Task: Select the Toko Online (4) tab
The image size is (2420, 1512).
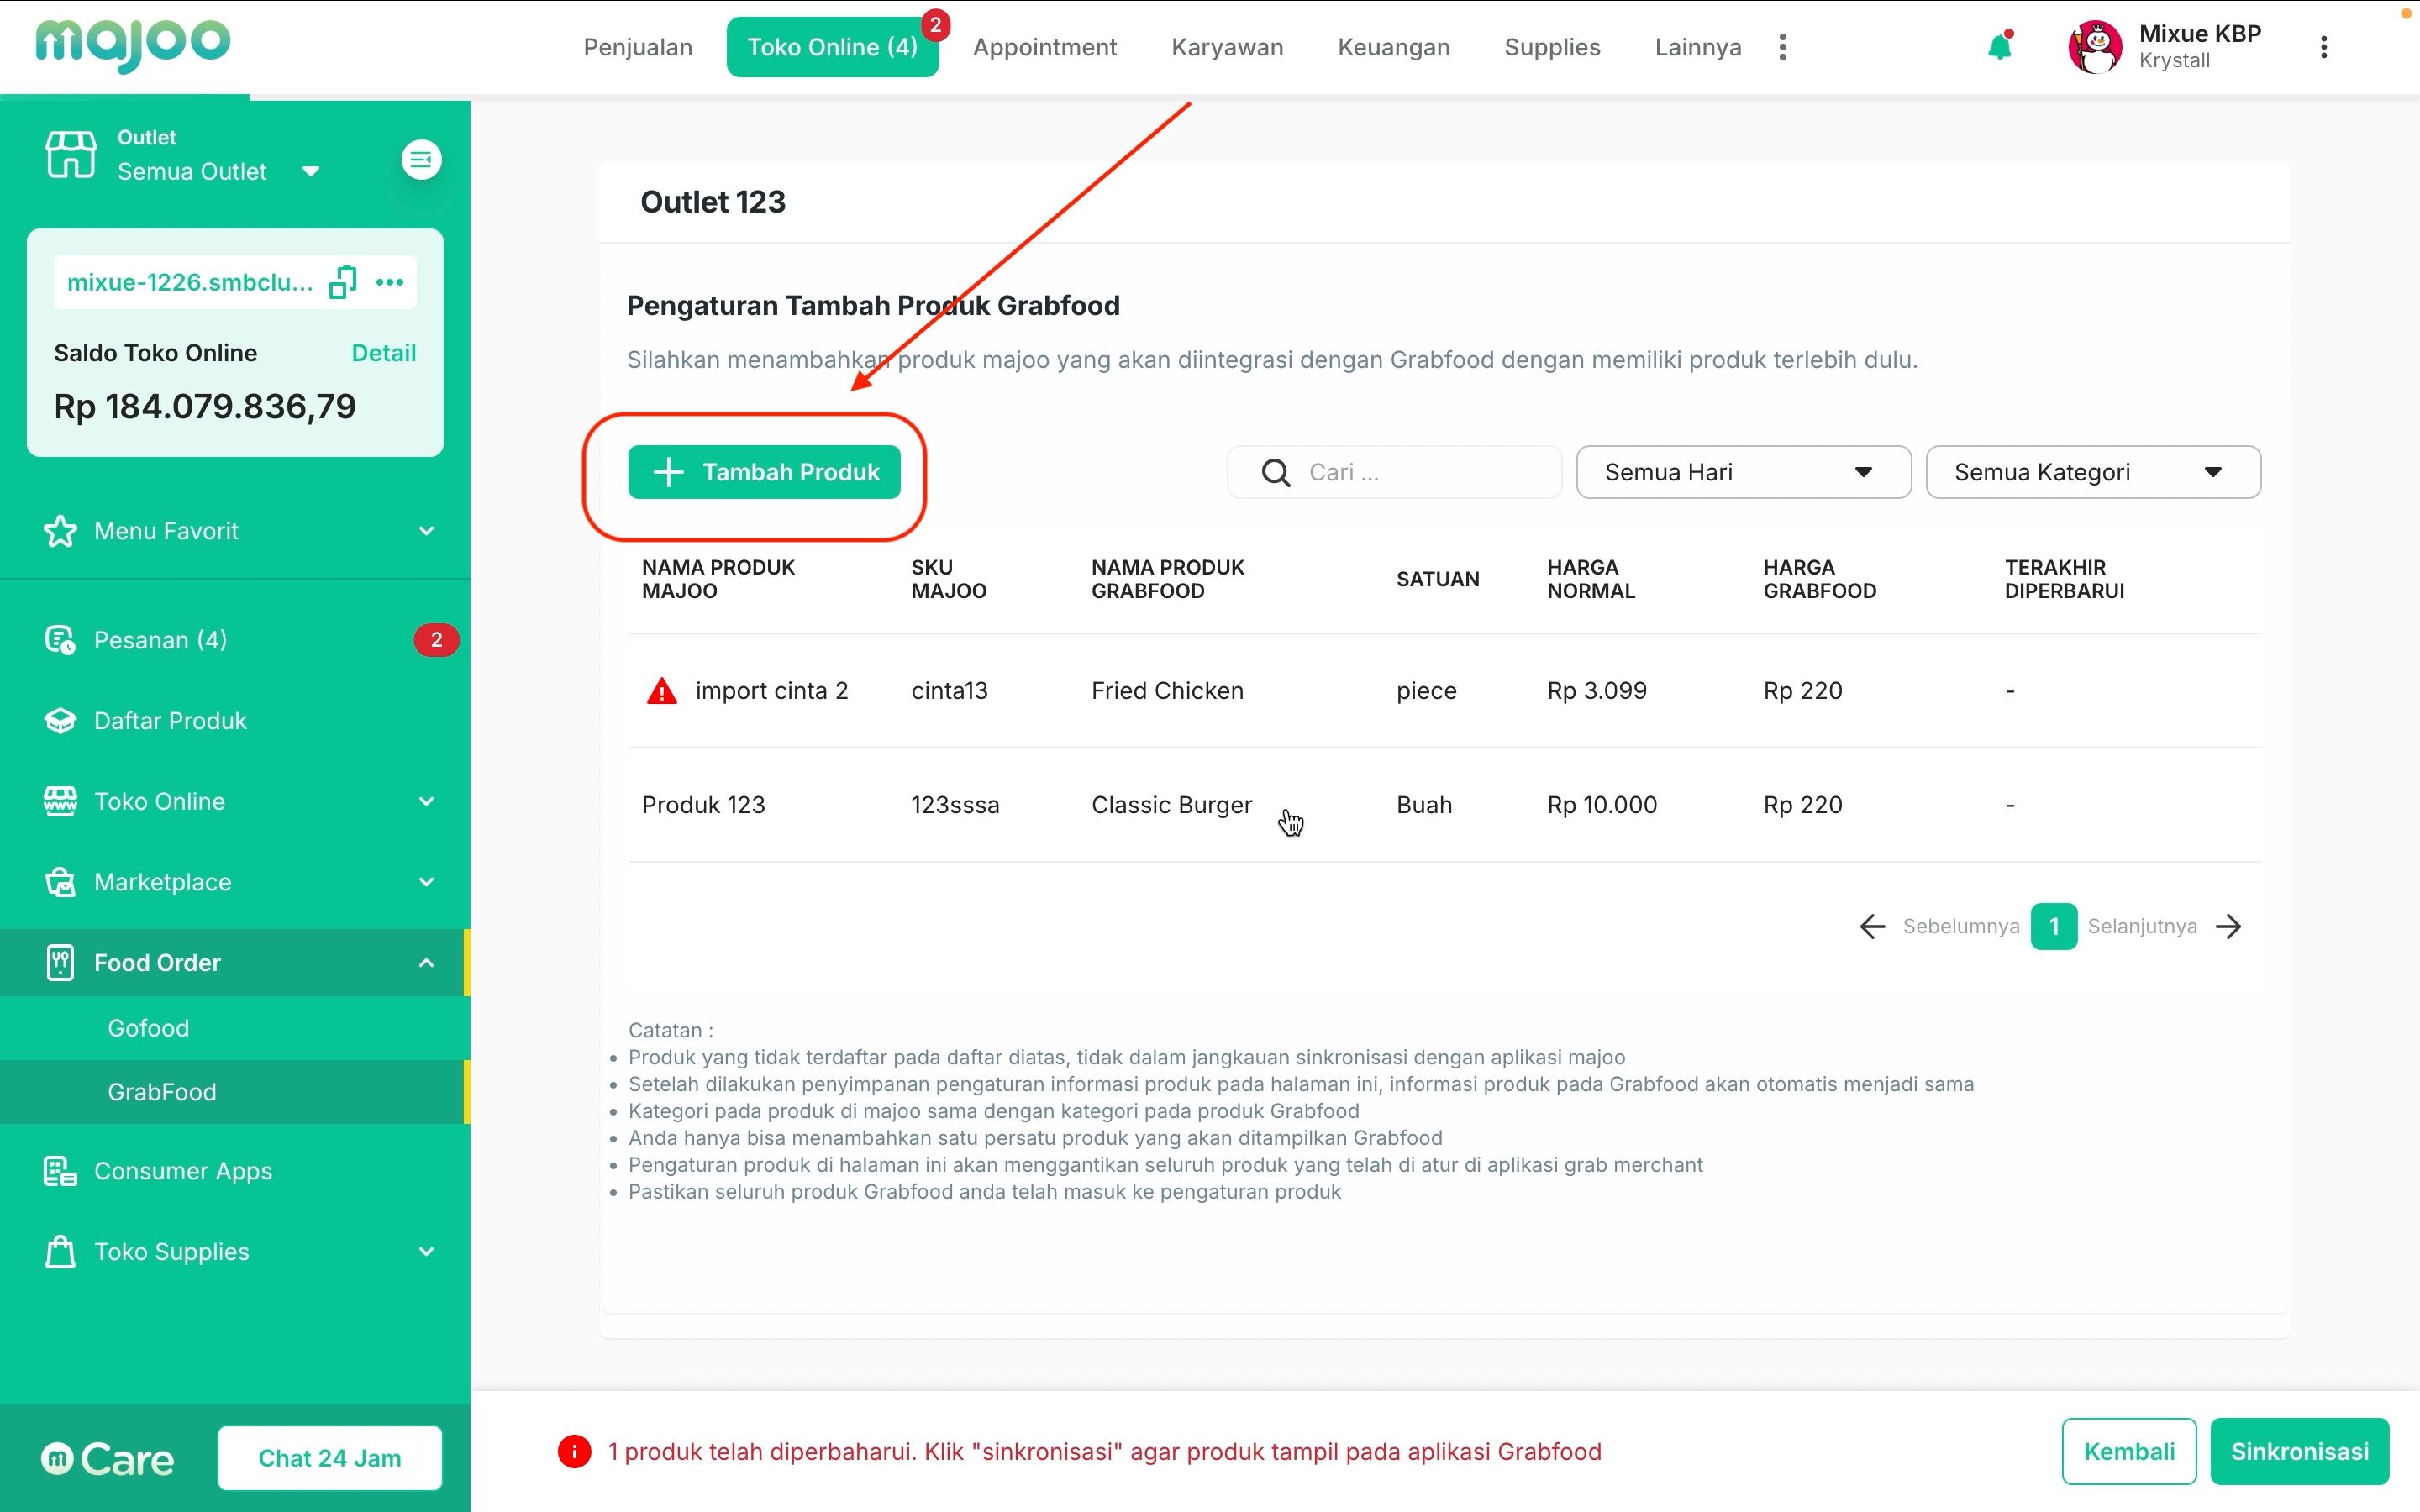Action: click(832, 47)
